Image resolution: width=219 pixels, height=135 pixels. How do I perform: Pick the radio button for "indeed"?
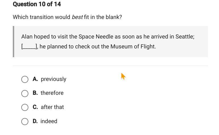click(x=25, y=121)
